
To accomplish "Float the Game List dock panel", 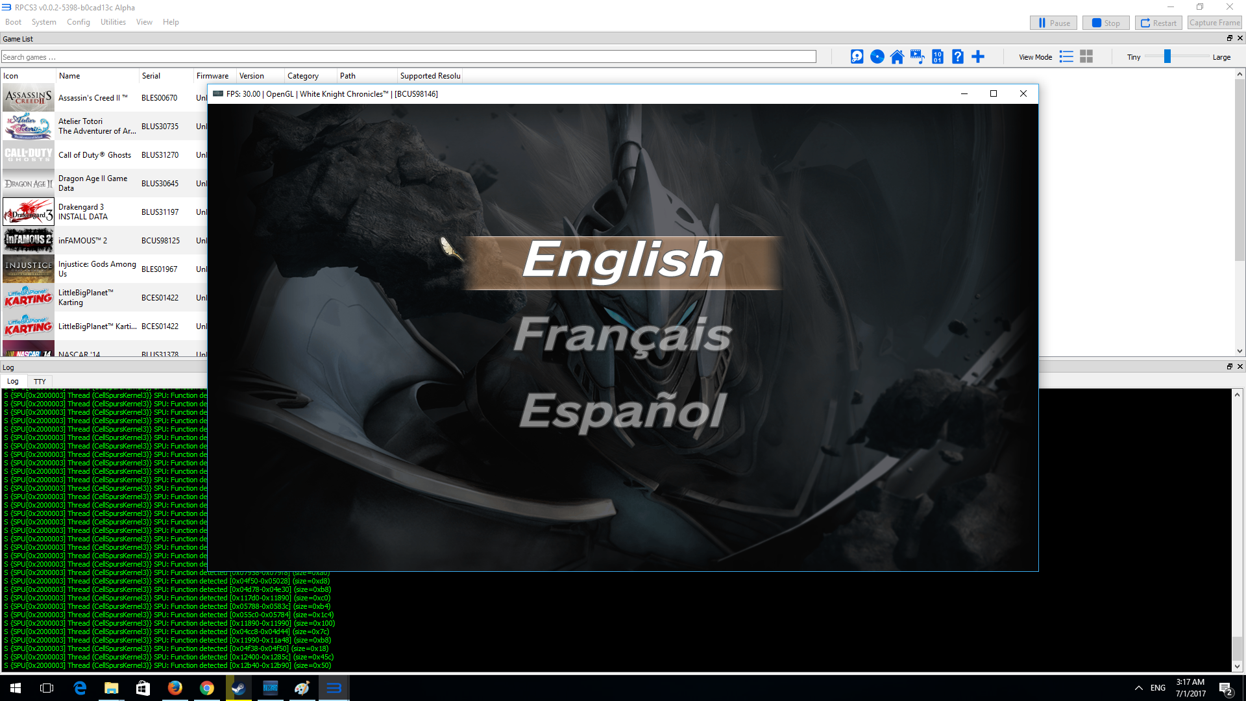I will pos(1229,38).
